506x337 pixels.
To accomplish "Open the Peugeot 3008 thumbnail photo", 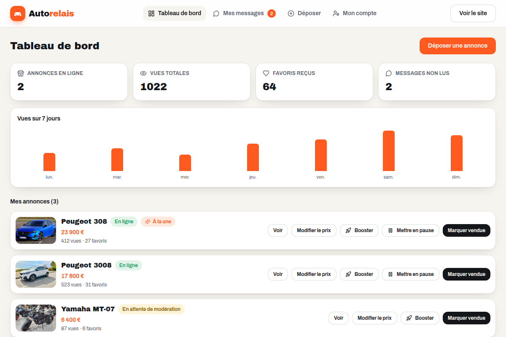I will pyautogui.click(x=36, y=274).
